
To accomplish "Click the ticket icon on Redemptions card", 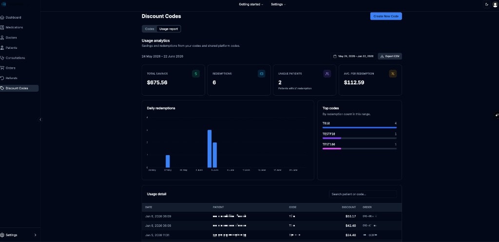I will coord(262,74).
